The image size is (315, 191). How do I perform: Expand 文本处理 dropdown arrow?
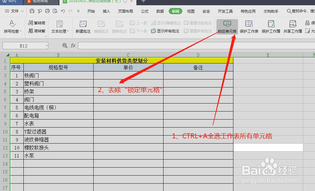click(68, 32)
